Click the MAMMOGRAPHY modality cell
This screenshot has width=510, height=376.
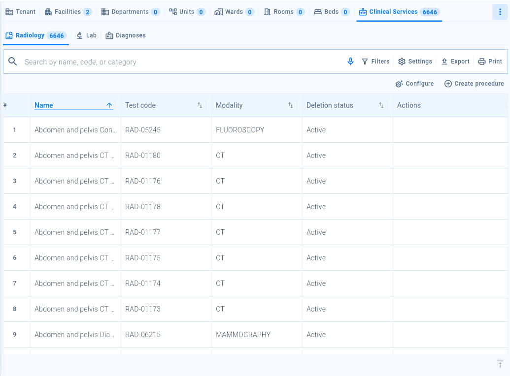(243, 335)
